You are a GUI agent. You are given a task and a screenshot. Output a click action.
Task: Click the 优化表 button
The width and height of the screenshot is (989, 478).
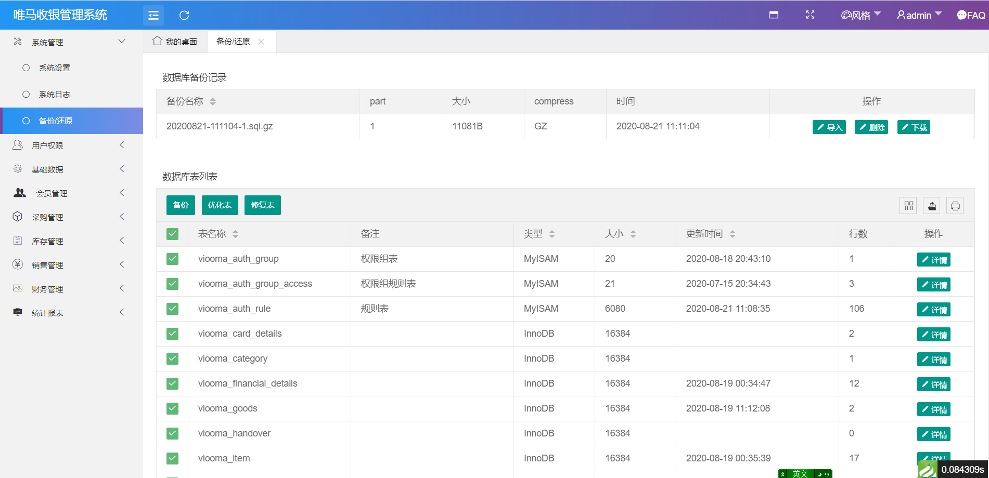pyautogui.click(x=220, y=205)
